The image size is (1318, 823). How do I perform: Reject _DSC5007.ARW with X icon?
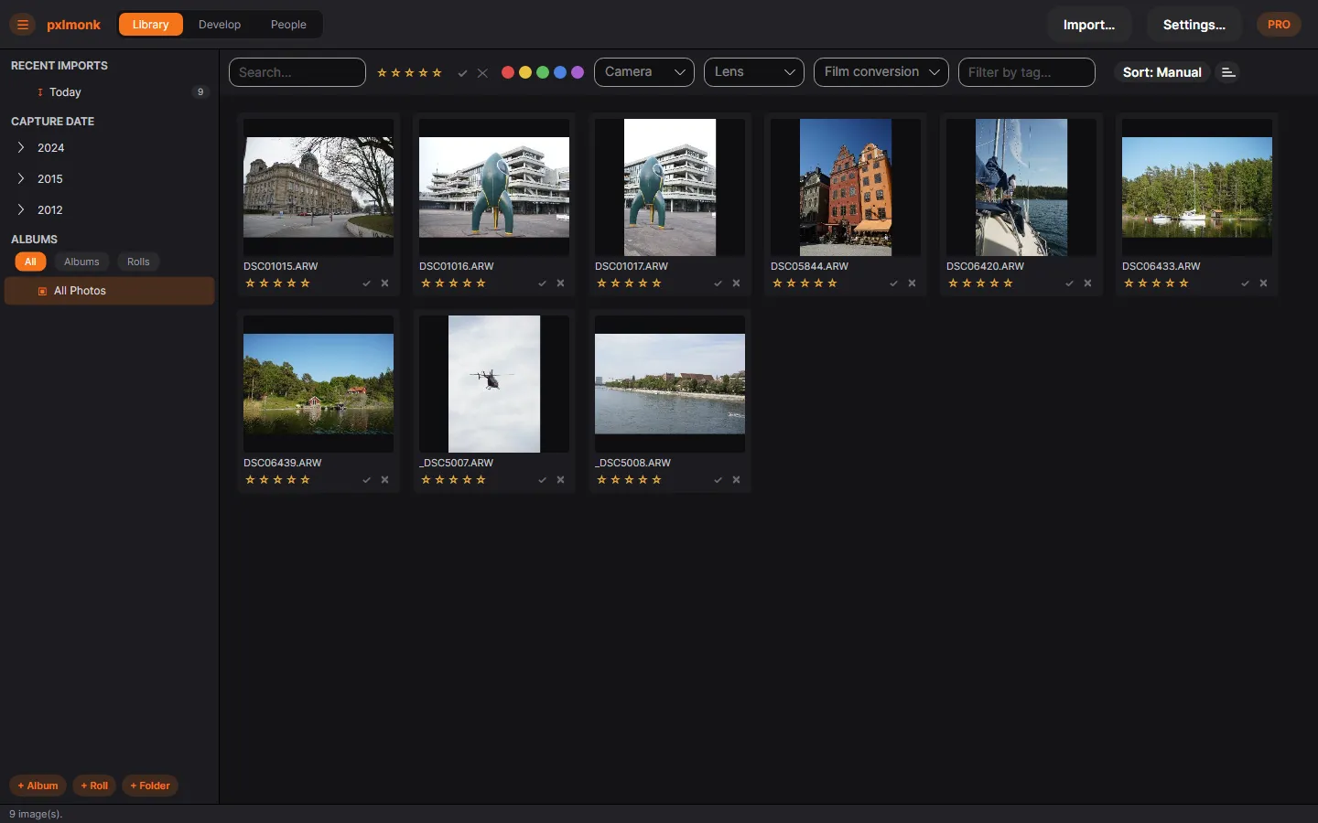[560, 480]
